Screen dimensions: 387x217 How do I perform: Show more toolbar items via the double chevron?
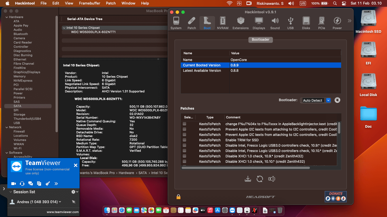tap(349, 21)
